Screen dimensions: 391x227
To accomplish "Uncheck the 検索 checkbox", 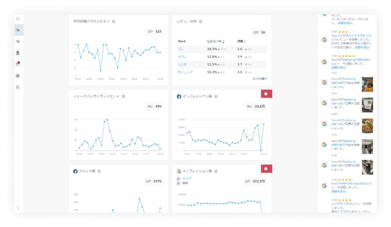I will (178, 183).
